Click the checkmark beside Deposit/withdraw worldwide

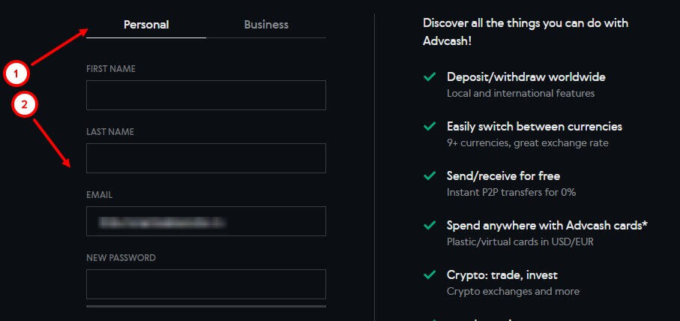click(x=430, y=77)
